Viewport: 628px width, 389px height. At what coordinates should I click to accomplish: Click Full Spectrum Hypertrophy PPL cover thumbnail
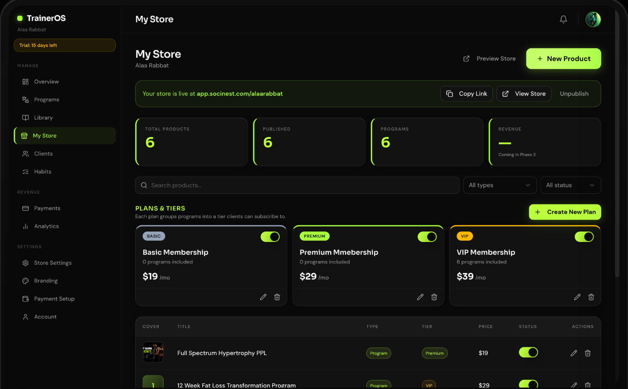click(153, 352)
